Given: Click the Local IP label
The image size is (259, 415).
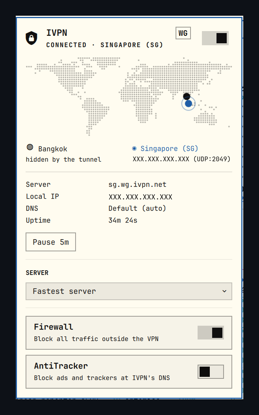Looking at the screenshot, I should tap(43, 196).
